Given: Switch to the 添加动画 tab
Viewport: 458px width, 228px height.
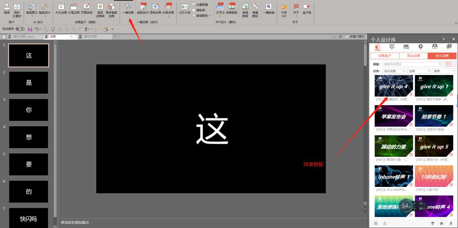Looking at the screenshot, I should (x=413, y=56).
